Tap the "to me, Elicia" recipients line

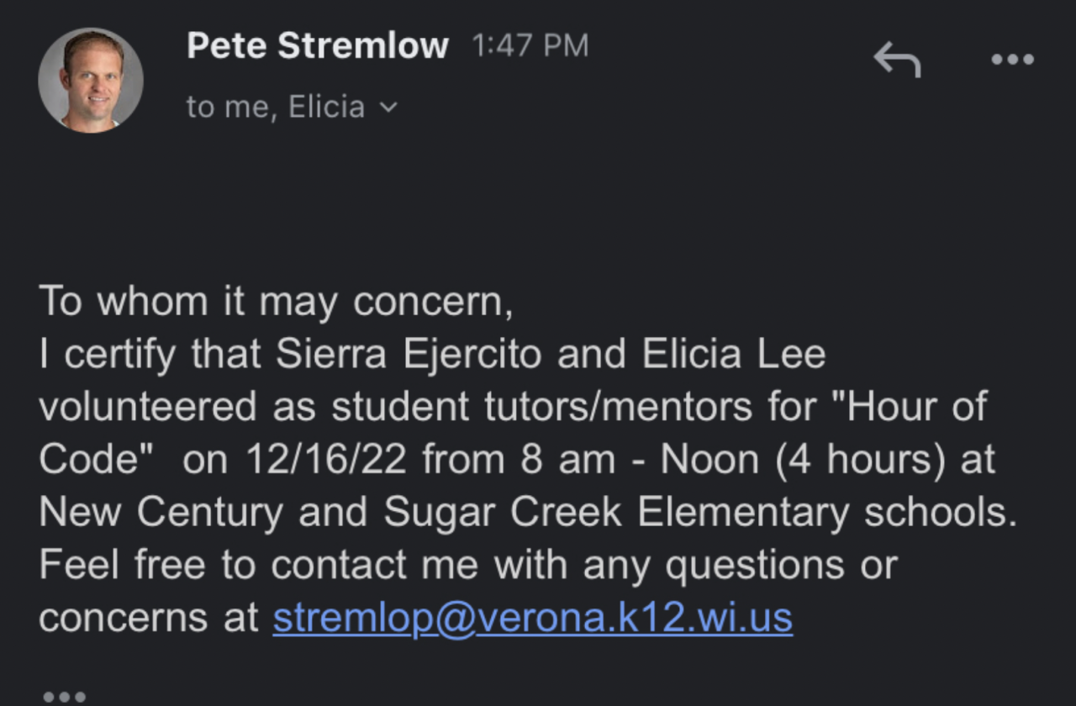pos(276,108)
